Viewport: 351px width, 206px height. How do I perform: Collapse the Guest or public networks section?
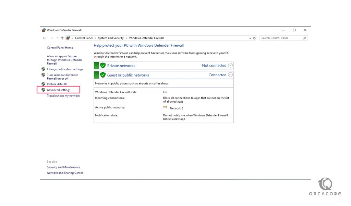[230, 75]
